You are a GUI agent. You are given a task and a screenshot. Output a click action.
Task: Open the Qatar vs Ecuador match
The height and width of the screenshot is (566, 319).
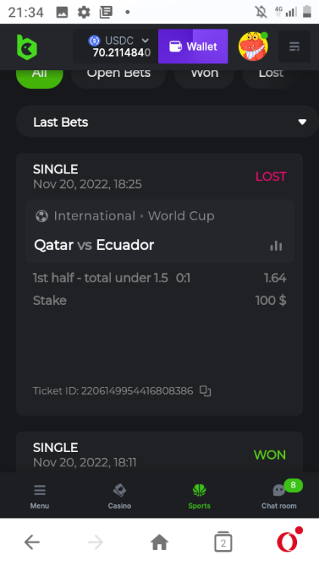pos(94,245)
